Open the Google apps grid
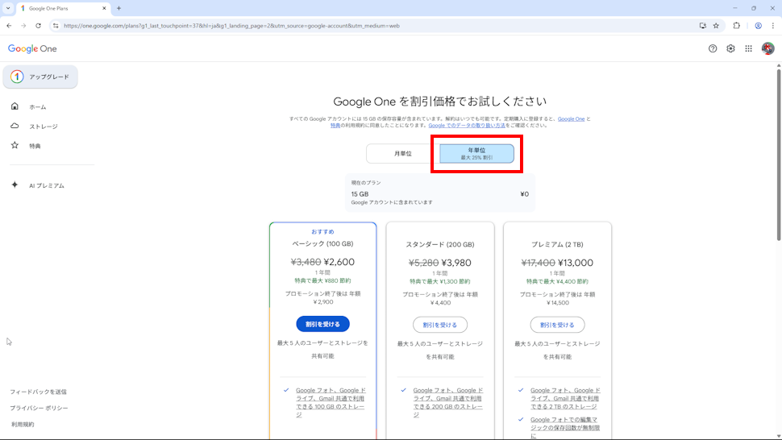 749,48
